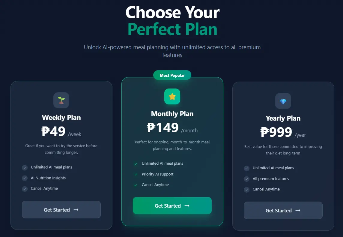Click the ₱999 yearly price text
Image resolution: width=343 pixels, height=237 pixels.
click(276, 132)
